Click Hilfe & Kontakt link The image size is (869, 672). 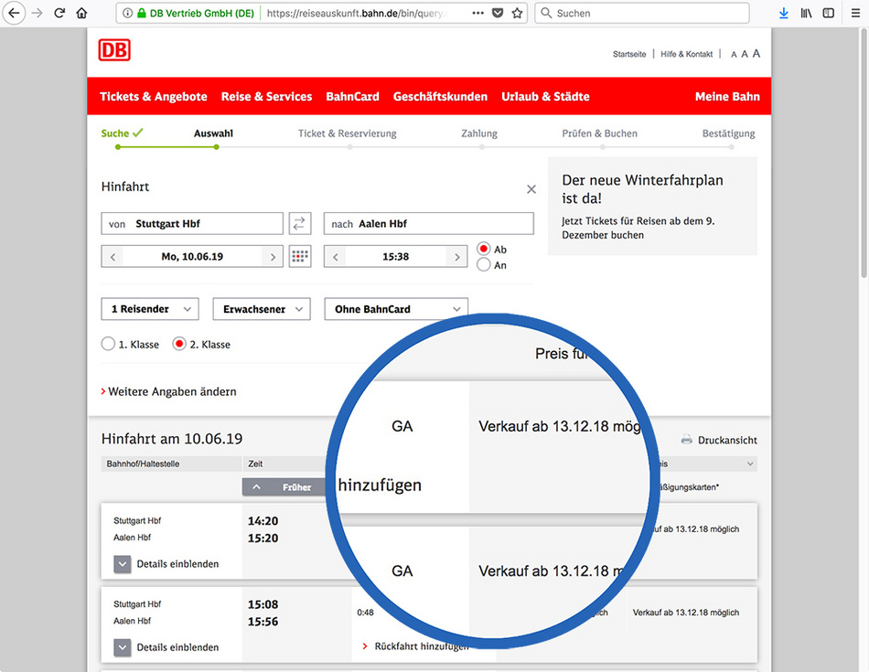point(686,54)
